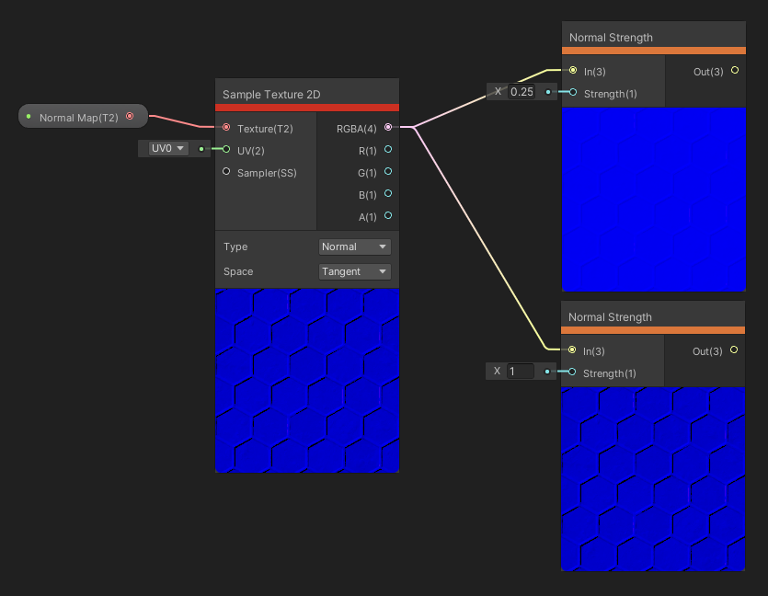Open the Type dropdown set to Normal
The height and width of the screenshot is (596, 768).
point(355,246)
